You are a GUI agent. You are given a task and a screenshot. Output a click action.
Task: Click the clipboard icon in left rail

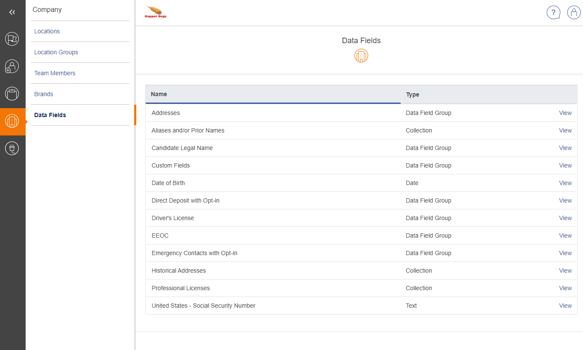point(12,94)
